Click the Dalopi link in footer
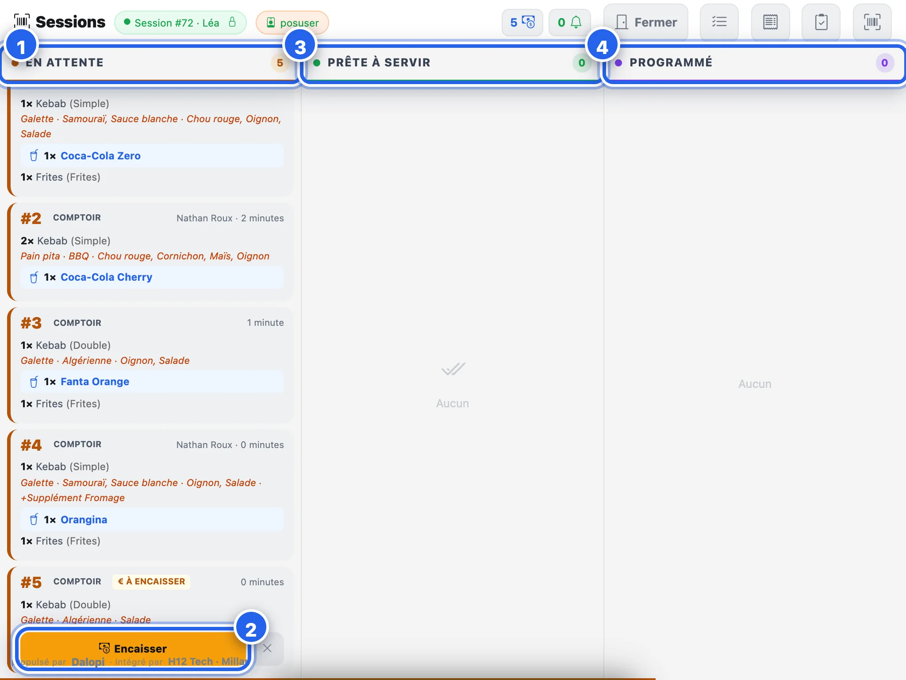The width and height of the screenshot is (906, 680). tap(88, 662)
